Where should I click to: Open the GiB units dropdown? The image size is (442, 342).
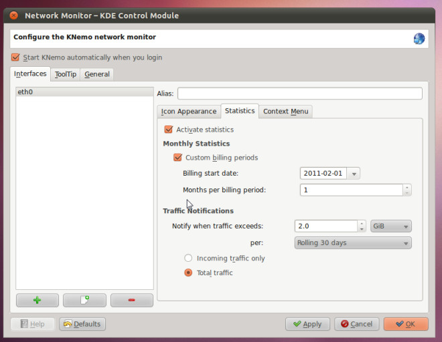[390, 226]
